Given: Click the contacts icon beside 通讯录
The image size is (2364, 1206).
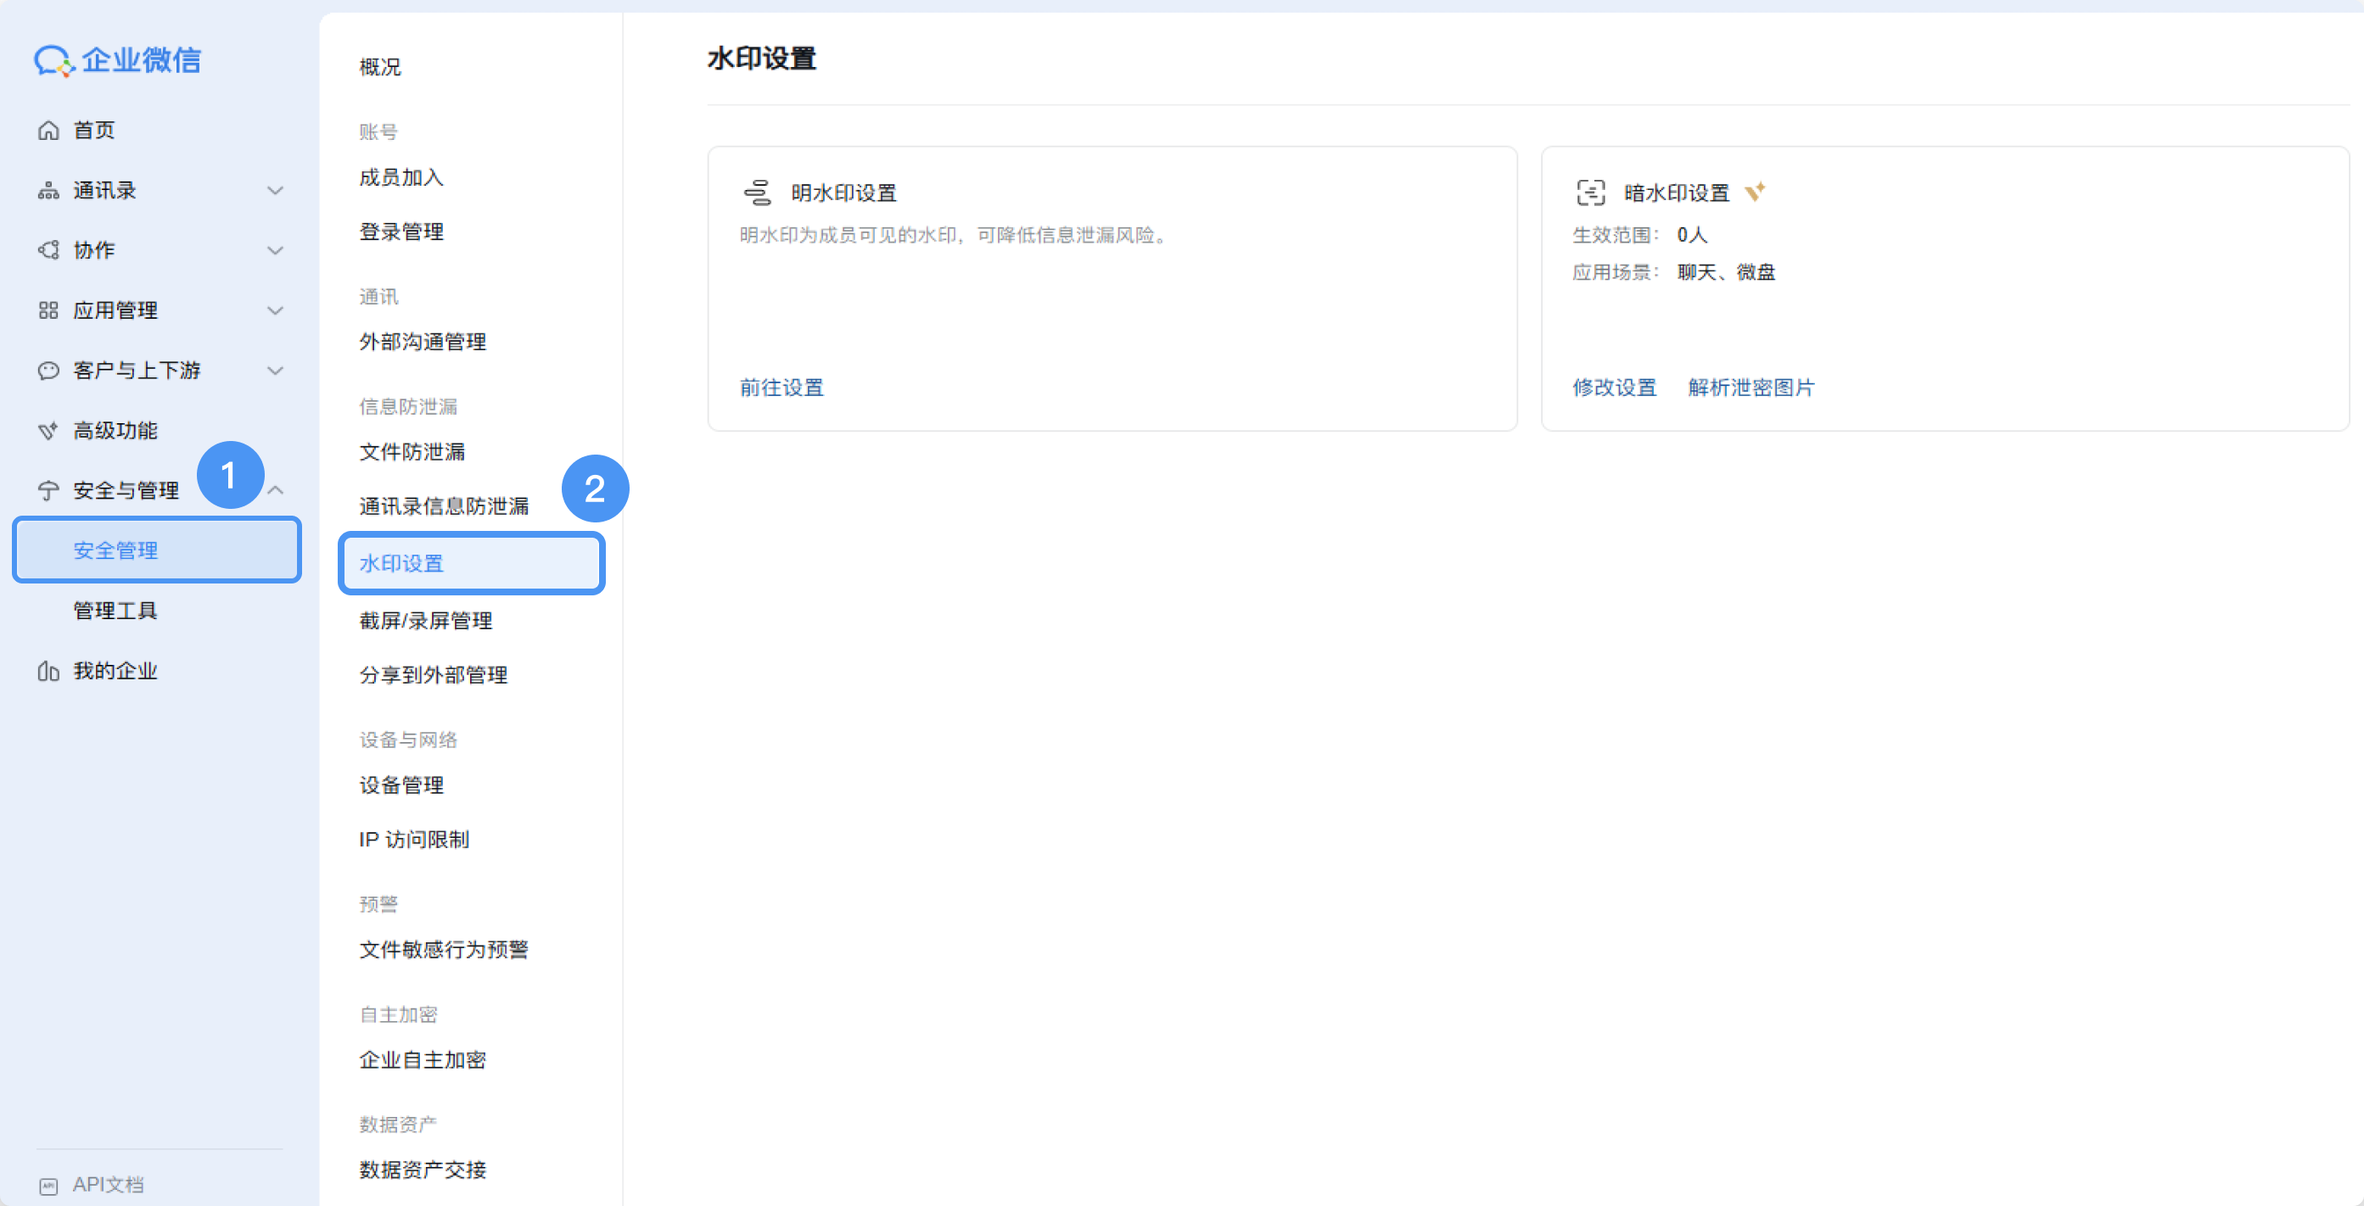Looking at the screenshot, I should 48,191.
